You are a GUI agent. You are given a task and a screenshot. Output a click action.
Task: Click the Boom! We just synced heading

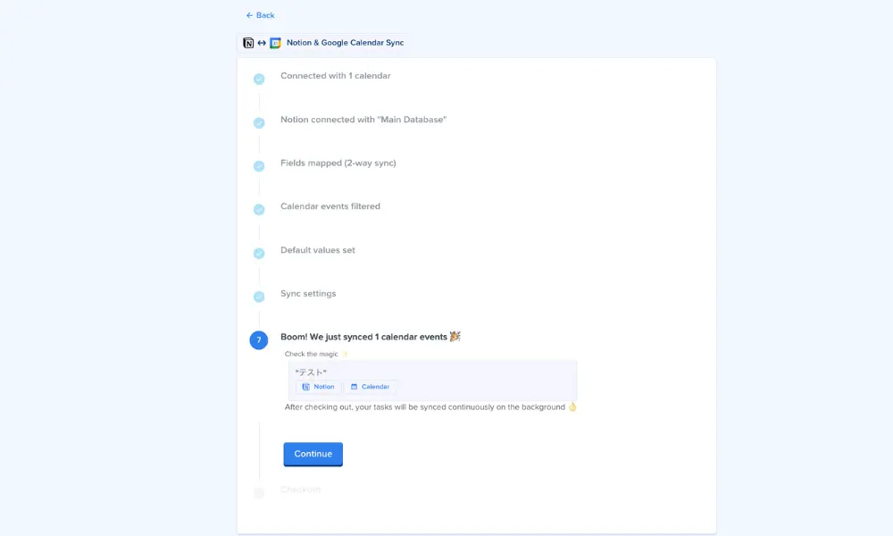point(371,337)
